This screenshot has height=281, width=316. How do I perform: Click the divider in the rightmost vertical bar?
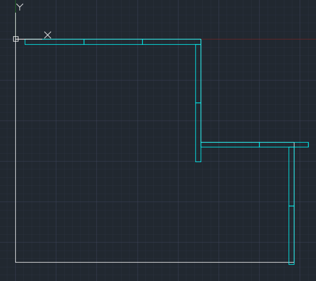click(291, 206)
